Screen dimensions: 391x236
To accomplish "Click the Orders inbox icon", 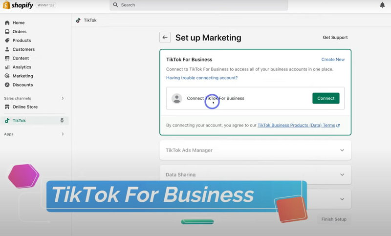I will tap(7, 32).
